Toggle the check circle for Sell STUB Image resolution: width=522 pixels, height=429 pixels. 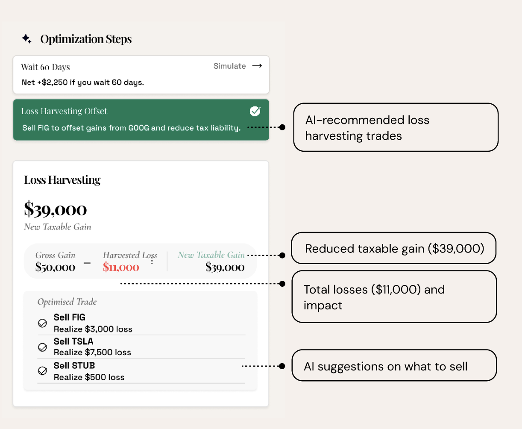click(42, 371)
